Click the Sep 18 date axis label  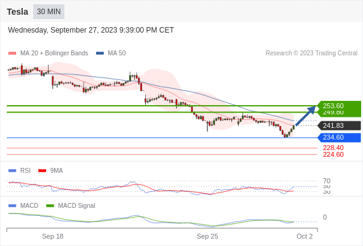(52, 236)
